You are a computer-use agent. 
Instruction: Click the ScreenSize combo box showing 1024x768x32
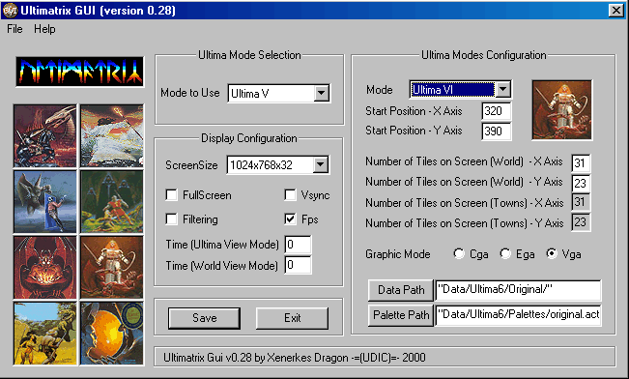click(x=278, y=164)
